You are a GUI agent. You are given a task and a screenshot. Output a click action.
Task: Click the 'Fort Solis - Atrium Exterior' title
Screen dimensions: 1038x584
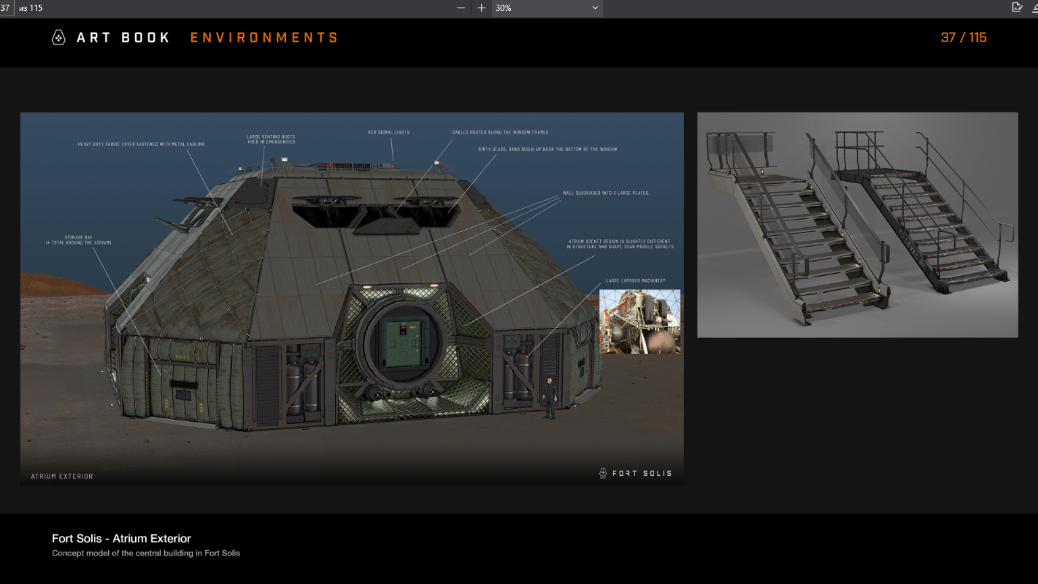pyautogui.click(x=122, y=539)
